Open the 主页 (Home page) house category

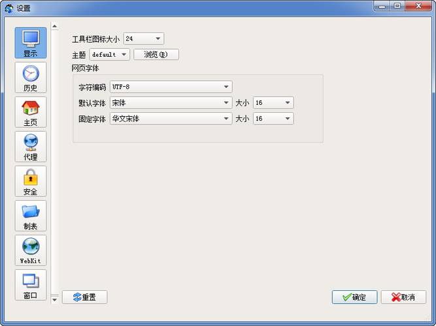pos(31,112)
